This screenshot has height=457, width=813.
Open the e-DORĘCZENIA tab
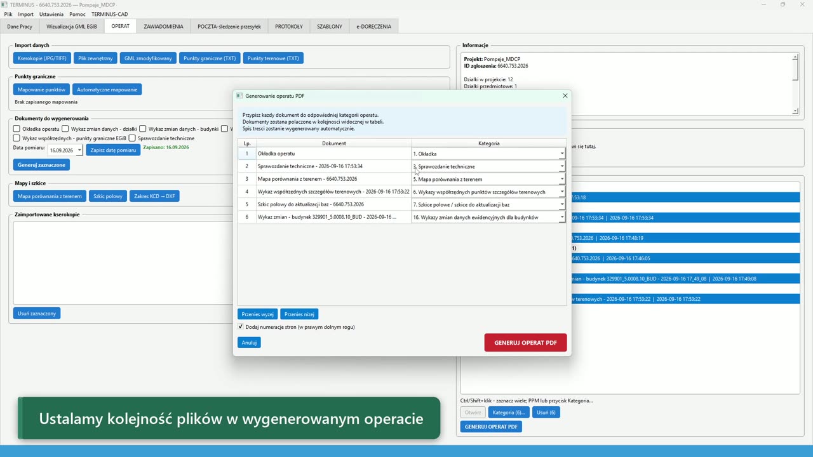click(x=373, y=27)
